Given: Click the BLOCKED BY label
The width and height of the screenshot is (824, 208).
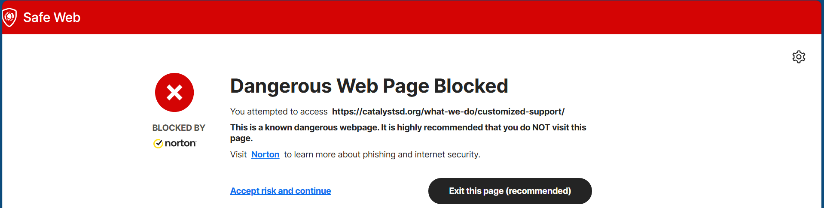Looking at the screenshot, I should tap(179, 128).
